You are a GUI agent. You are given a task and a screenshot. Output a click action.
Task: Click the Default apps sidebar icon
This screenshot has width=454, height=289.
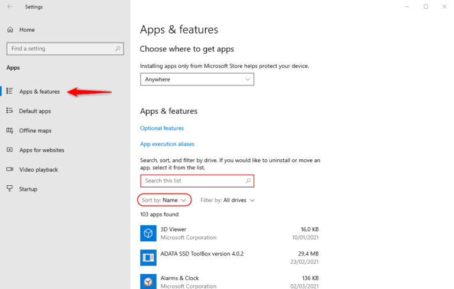click(x=9, y=111)
